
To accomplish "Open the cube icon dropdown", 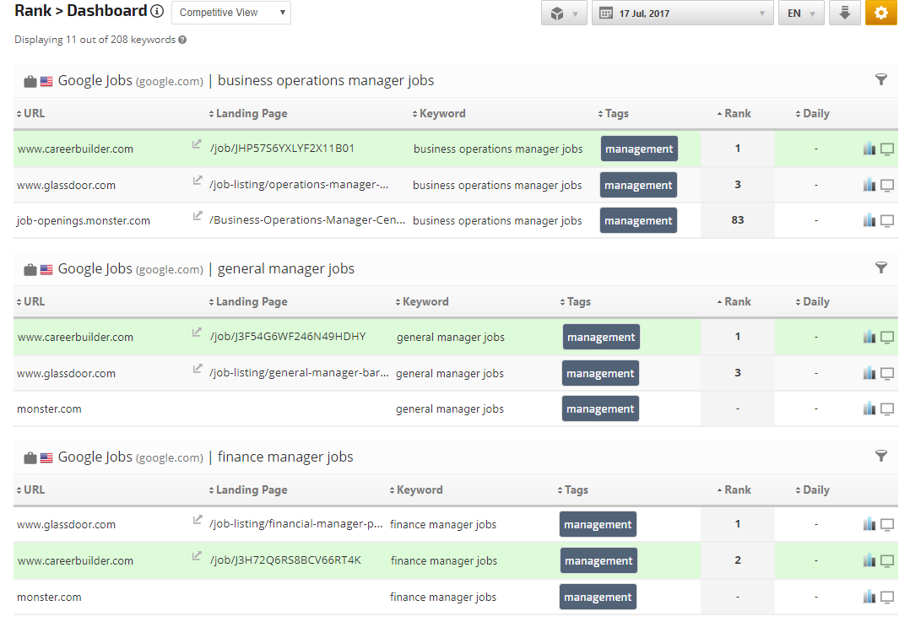I will click(563, 14).
